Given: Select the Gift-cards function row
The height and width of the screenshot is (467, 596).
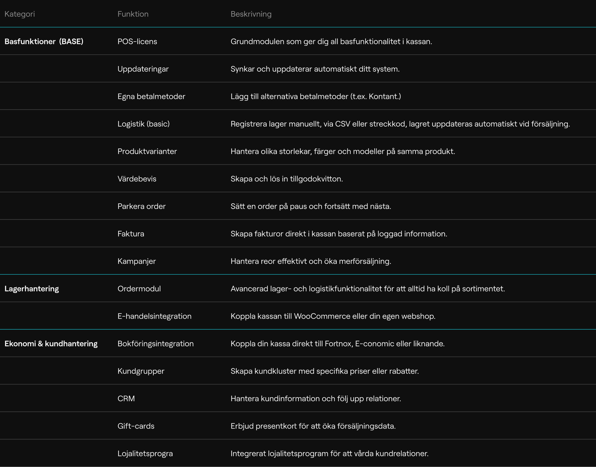Looking at the screenshot, I should click(136, 426).
